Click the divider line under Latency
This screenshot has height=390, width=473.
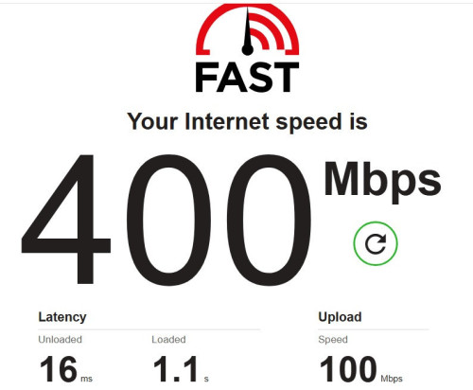click(x=149, y=329)
